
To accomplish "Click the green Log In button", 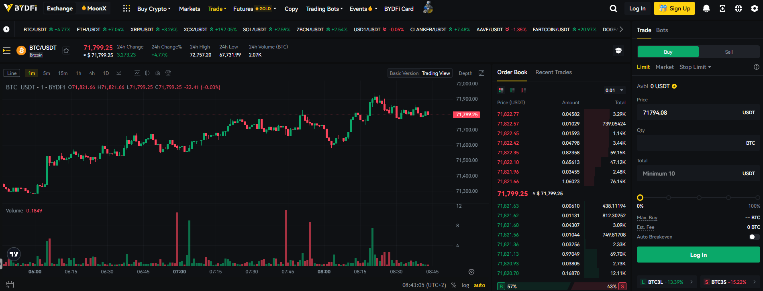I will pos(698,255).
